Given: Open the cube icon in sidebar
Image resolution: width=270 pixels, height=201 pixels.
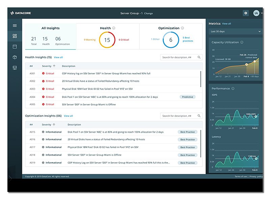Looking at the screenshot, I should point(15,57).
